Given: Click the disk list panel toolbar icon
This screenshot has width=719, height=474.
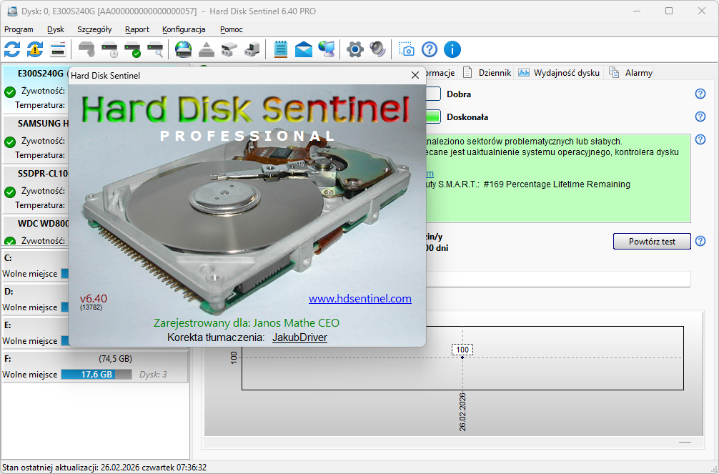Looking at the screenshot, I should pyautogui.click(x=58, y=49).
